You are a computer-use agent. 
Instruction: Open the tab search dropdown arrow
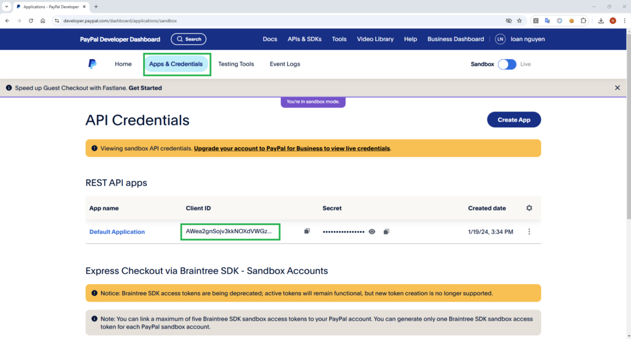(x=6, y=6)
